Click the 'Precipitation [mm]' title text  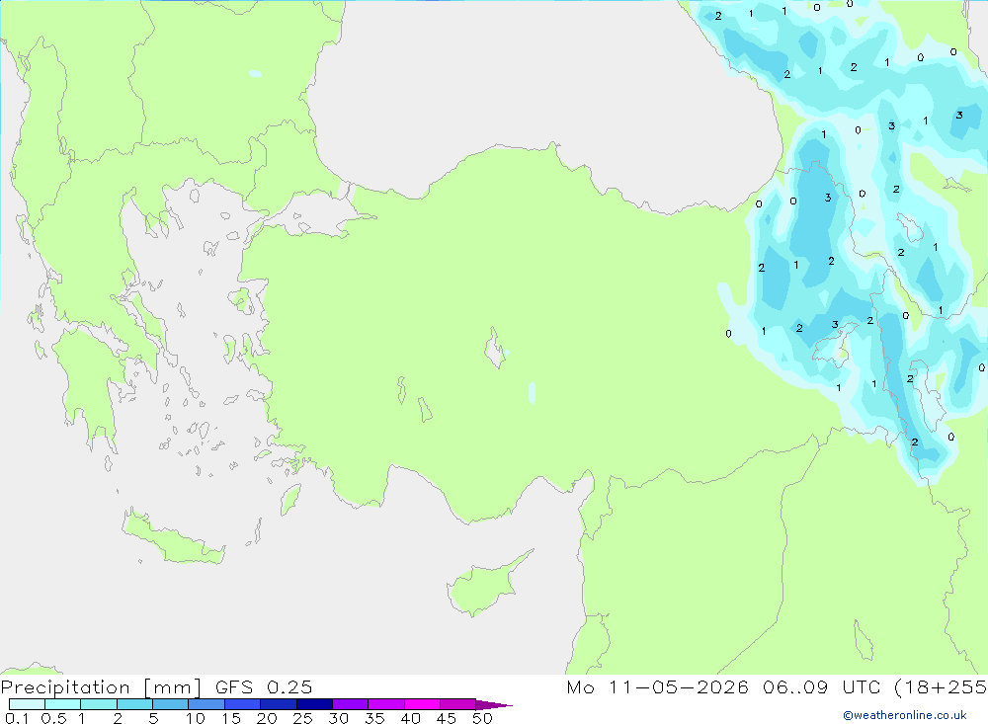101,687
